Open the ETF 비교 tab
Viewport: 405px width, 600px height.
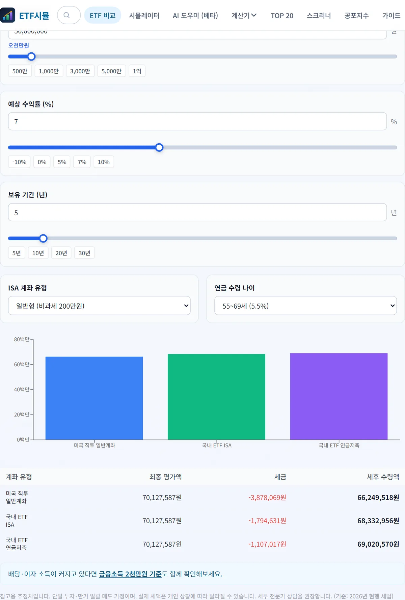pyautogui.click(x=103, y=16)
